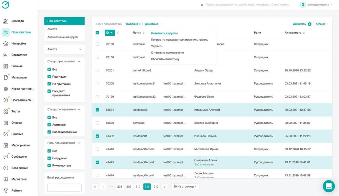Uncheck the row for user 63574
Image resolution: width=339 pixels, height=196 pixels.
pyautogui.click(x=97, y=110)
